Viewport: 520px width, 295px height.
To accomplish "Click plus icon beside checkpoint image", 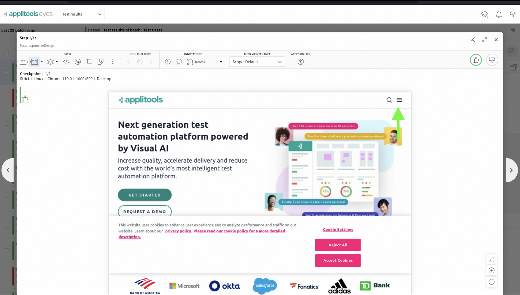I will [x=25, y=91].
